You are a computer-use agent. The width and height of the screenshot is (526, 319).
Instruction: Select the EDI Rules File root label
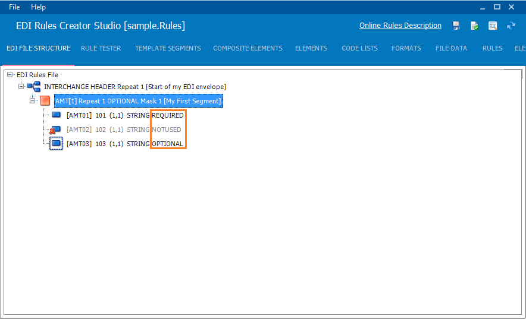(37, 75)
